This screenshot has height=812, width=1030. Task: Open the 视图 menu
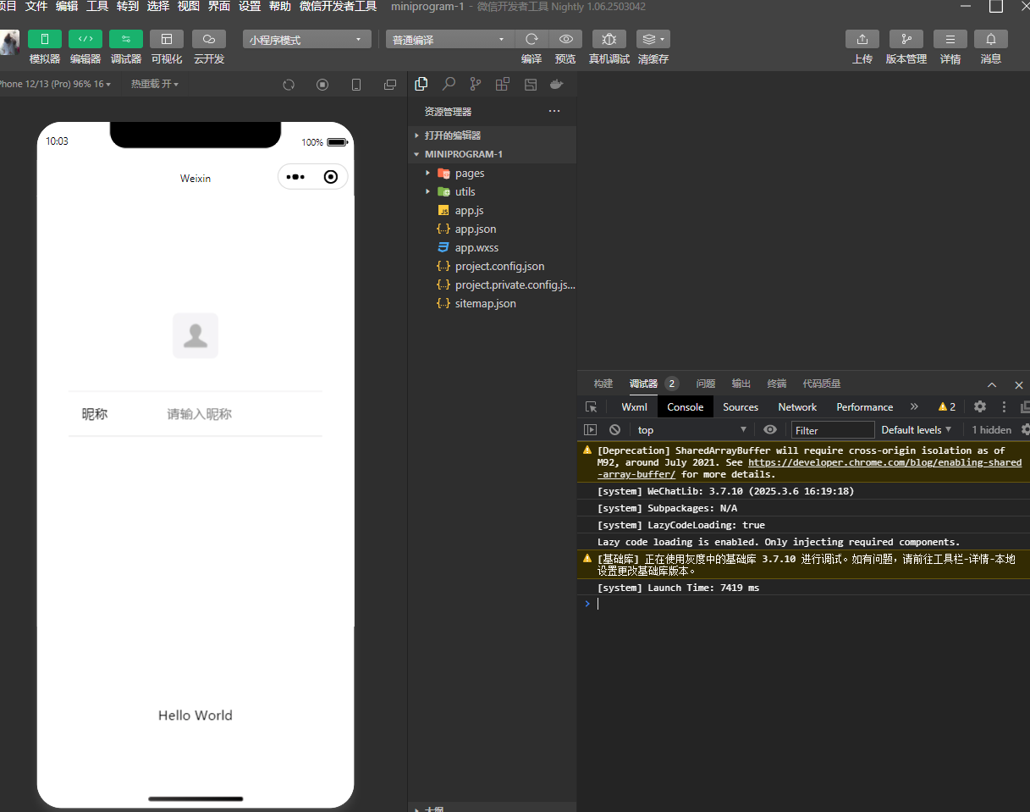pyautogui.click(x=189, y=6)
